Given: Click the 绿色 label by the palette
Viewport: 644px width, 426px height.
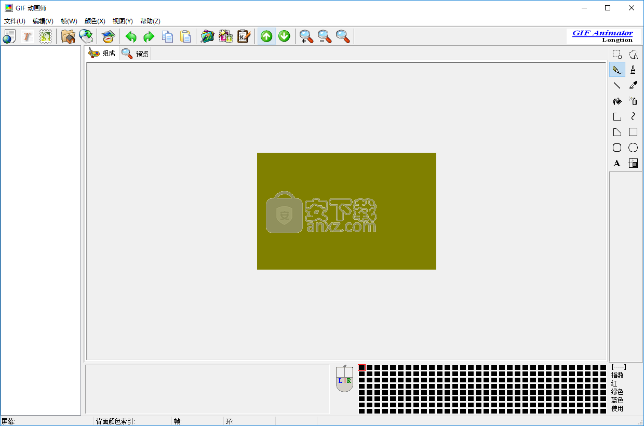Looking at the screenshot, I should coord(617,392).
